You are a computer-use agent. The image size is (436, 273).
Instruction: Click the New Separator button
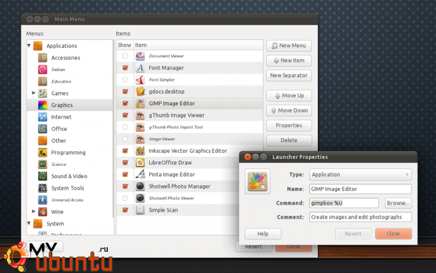[x=289, y=76]
